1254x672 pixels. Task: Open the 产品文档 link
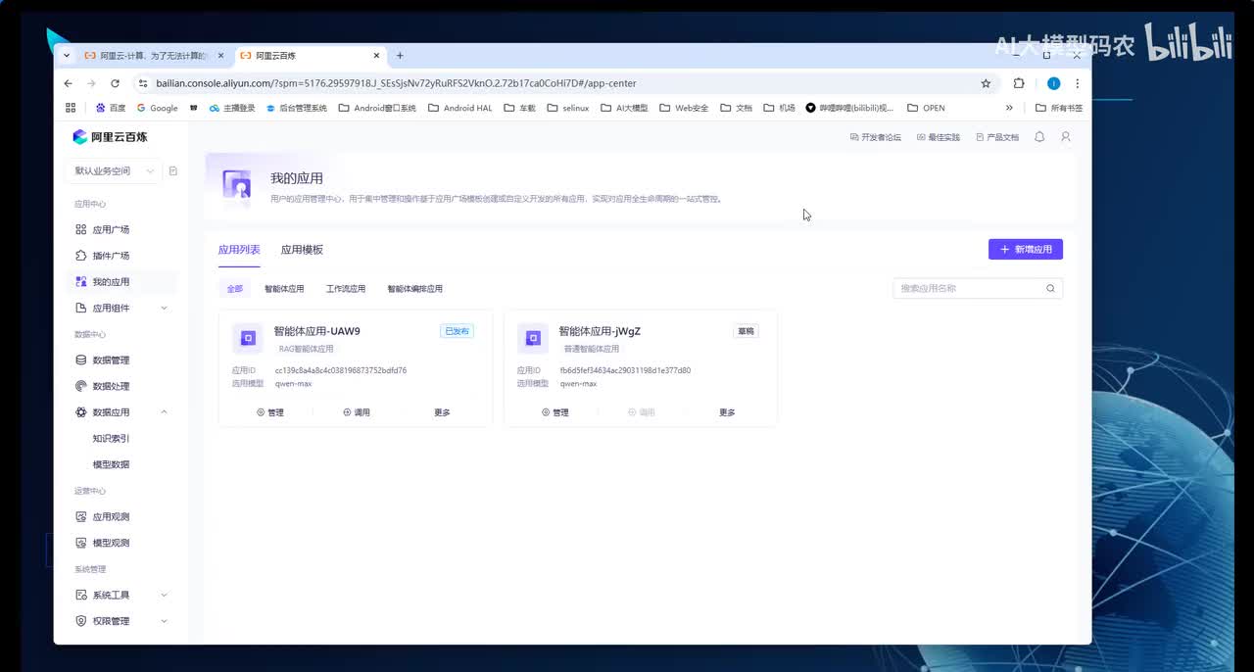[x=997, y=137]
